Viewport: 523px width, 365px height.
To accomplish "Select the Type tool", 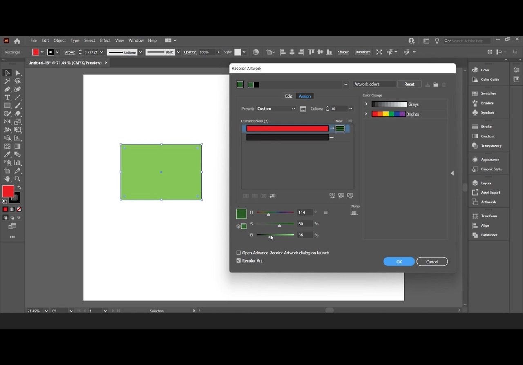I will coord(7,98).
